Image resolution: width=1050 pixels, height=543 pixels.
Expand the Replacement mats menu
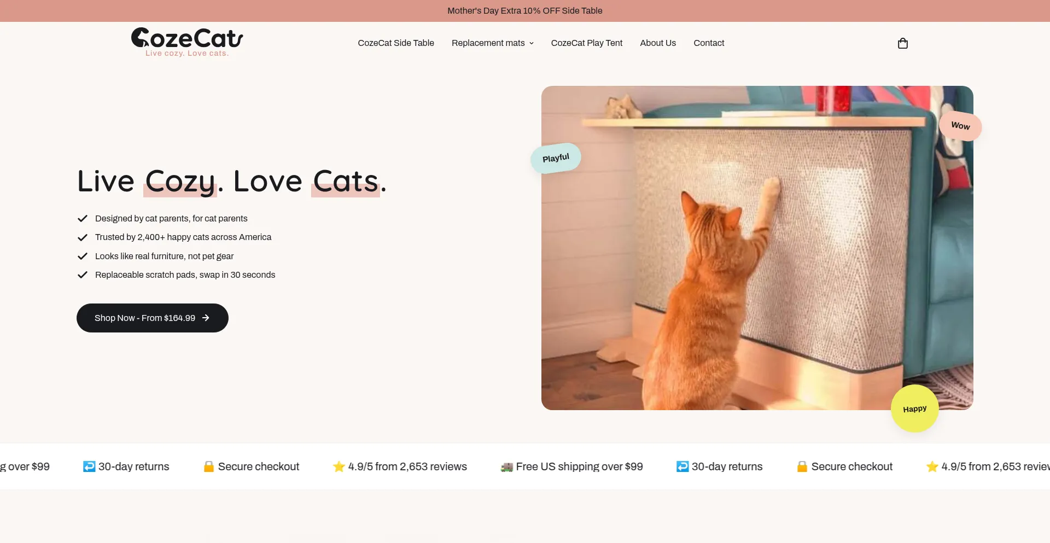[493, 43]
